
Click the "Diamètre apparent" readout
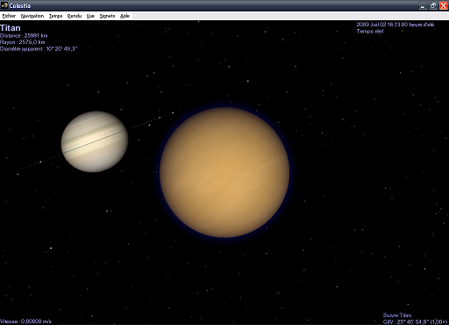click(x=39, y=49)
